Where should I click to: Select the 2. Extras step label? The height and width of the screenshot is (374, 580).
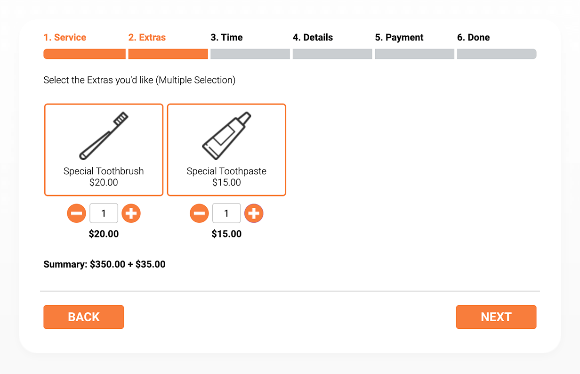(147, 37)
